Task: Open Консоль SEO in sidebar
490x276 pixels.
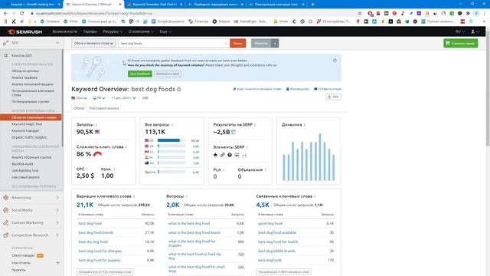Action: [21, 55]
